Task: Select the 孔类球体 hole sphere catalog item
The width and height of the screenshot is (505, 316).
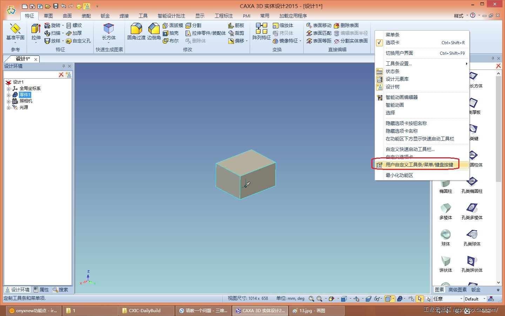Action: (472, 238)
